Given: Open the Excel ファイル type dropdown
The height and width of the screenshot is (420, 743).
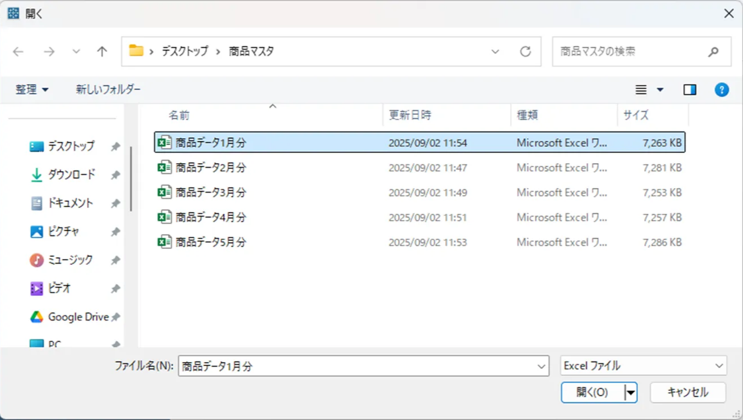Looking at the screenshot, I should tap(643, 366).
